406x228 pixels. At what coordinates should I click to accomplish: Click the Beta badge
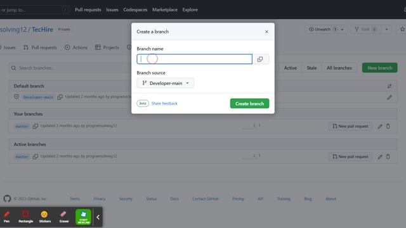point(143,103)
